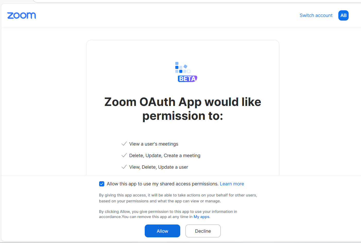Open the 'Learn more' link
The image size is (361, 243).
232,184
